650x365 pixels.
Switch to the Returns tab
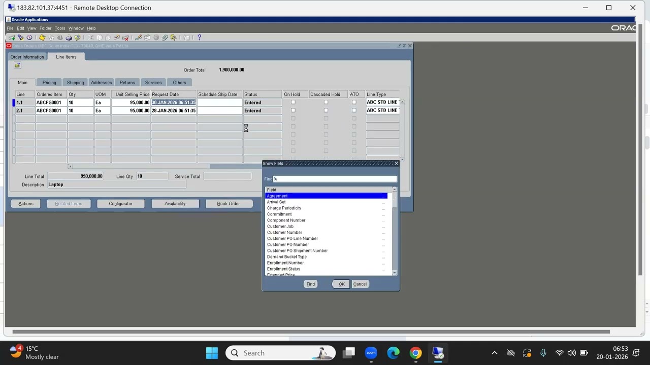pyautogui.click(x=127, y=82)
